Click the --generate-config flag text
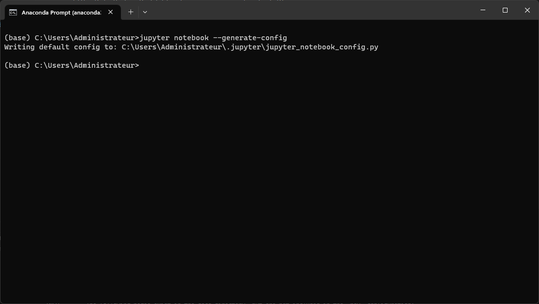This screenshot has width=539, height=304. click(x=250, y=38)
